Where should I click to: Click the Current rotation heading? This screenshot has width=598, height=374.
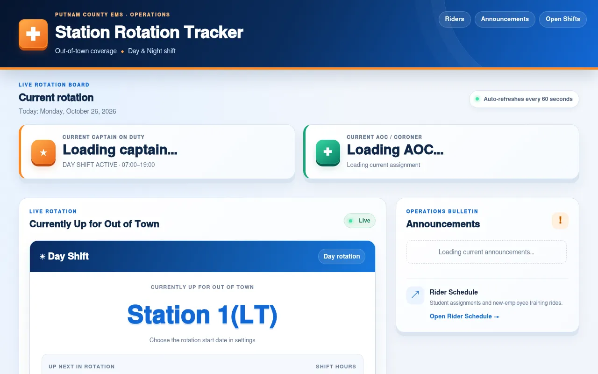click(56, 97)
